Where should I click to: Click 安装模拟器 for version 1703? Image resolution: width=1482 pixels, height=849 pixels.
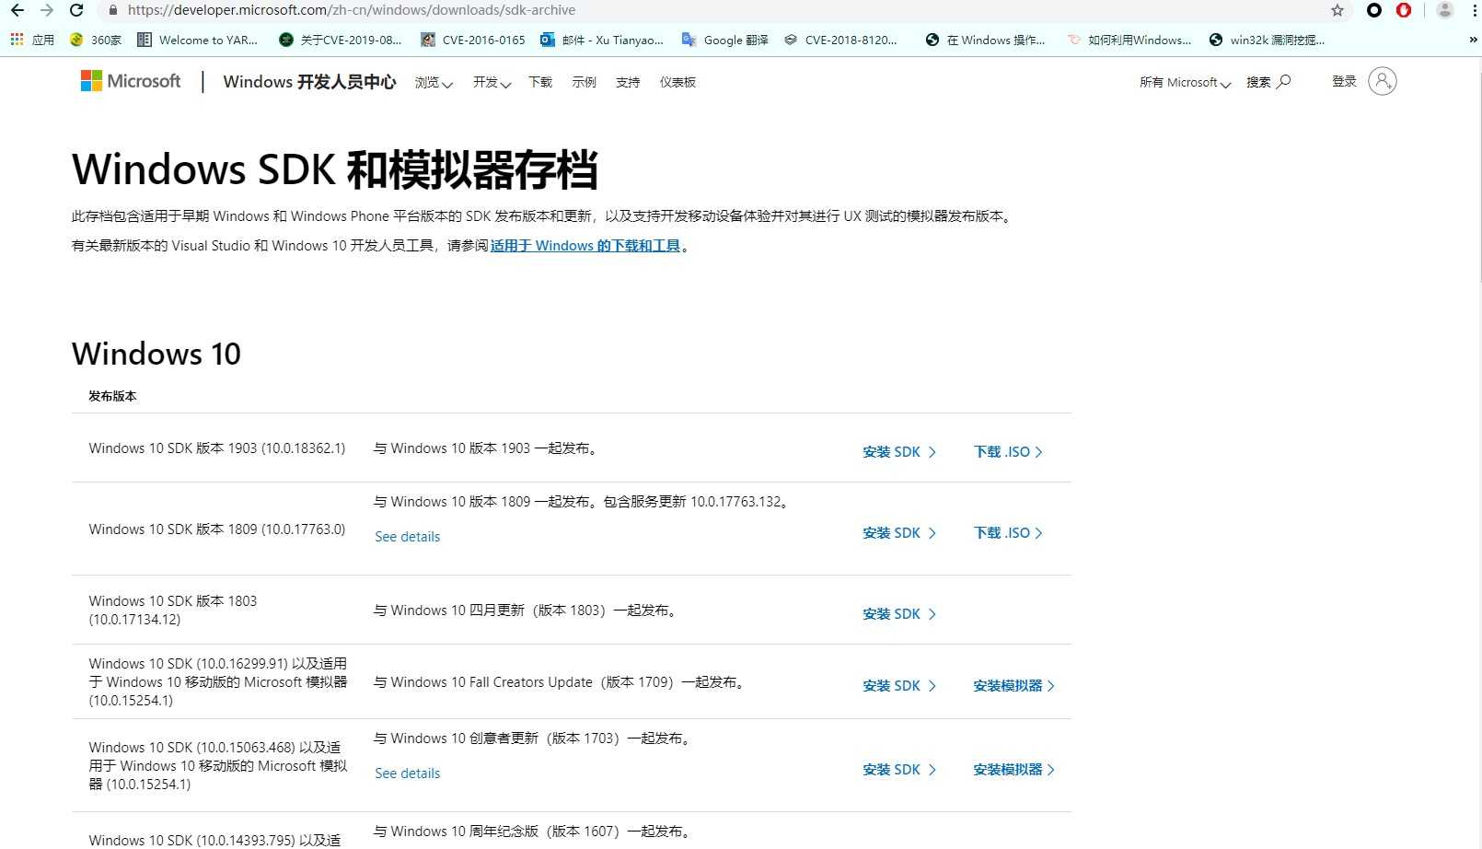click(x=1013, y=770)
